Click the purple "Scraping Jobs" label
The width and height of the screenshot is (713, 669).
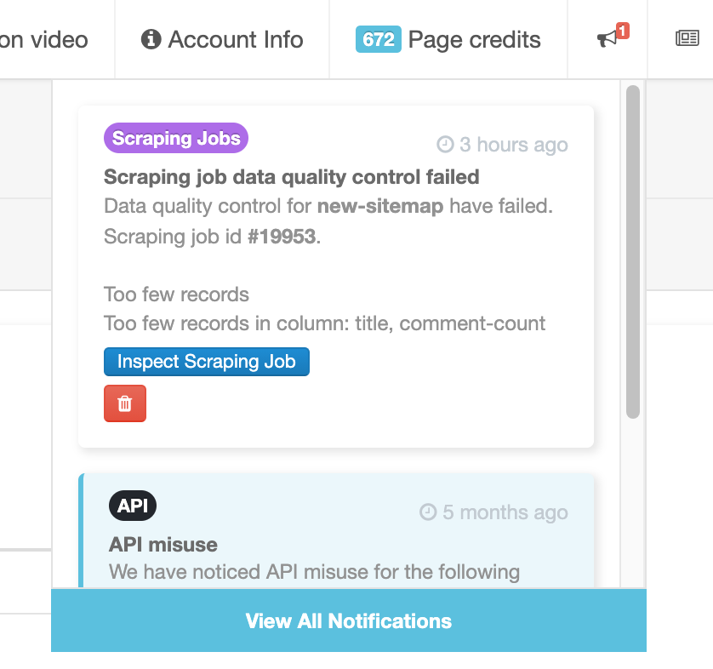pos(175,137)
